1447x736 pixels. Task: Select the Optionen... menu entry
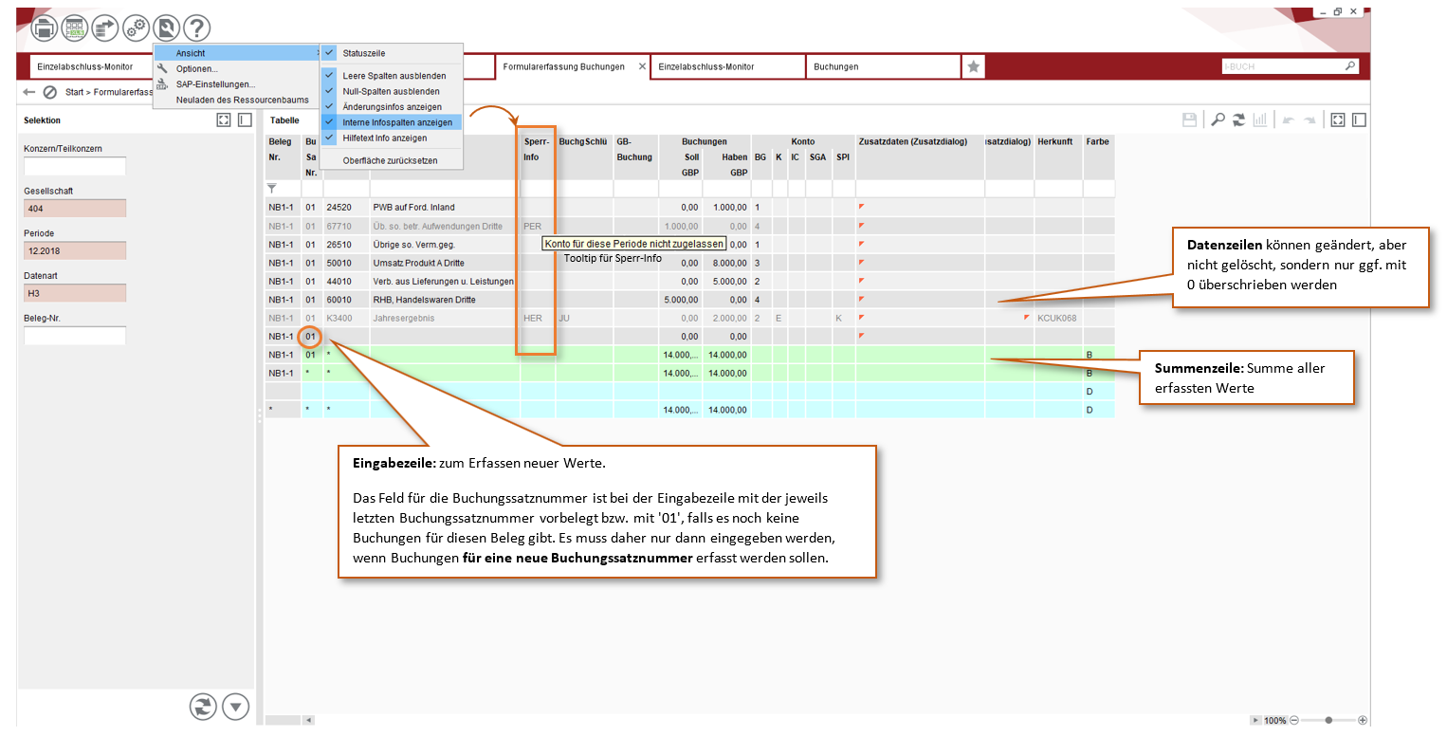click(x=236, y=68)
